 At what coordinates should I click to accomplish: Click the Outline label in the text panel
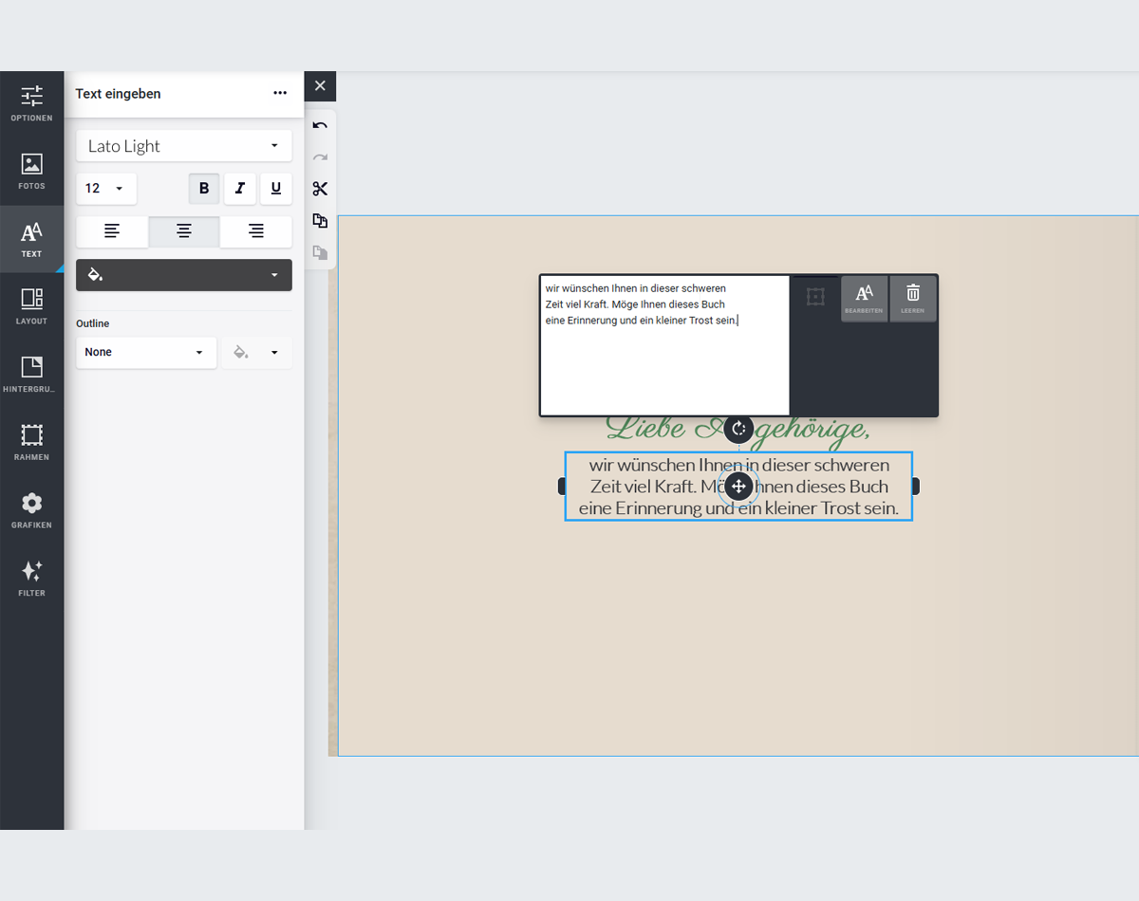(x=93, y=323)
